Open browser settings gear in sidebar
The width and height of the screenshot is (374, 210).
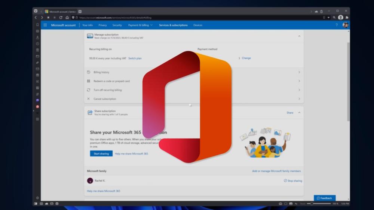(x=37, y=198)
